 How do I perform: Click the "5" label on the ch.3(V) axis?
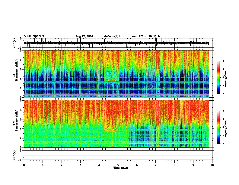pyautogui.click(x=21, y=150)
